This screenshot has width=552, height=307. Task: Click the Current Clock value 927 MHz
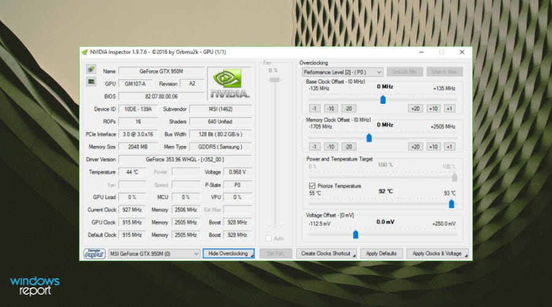(132, 210)
